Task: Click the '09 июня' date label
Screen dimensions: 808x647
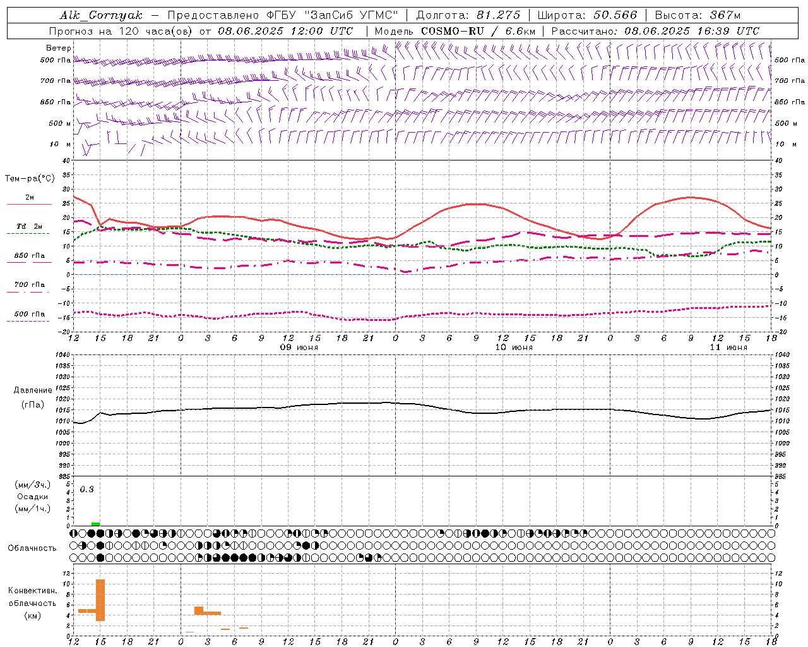Action: pos(299,348)
